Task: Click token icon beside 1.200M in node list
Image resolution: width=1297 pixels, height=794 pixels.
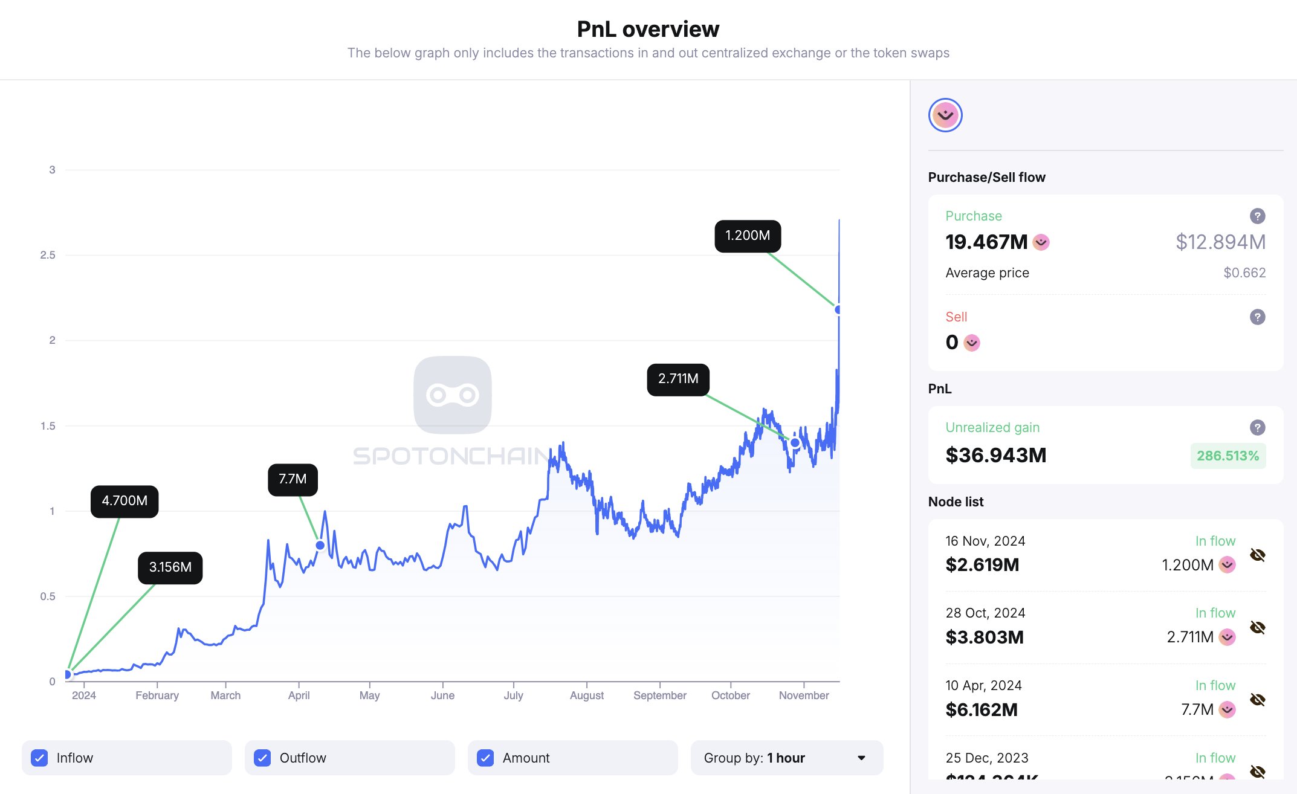Action: 1227,565
